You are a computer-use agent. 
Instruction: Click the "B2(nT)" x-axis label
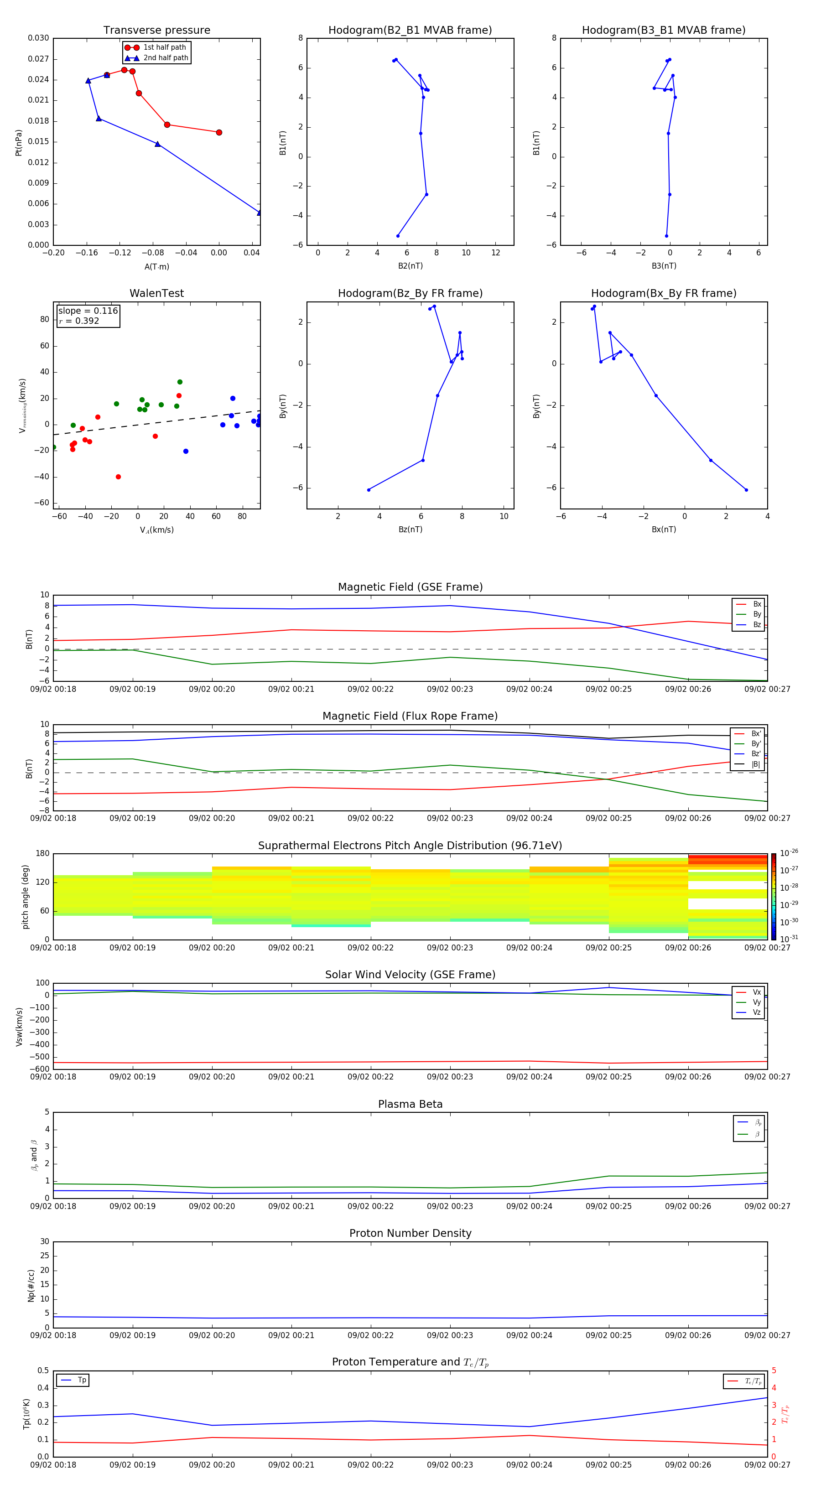410,266
